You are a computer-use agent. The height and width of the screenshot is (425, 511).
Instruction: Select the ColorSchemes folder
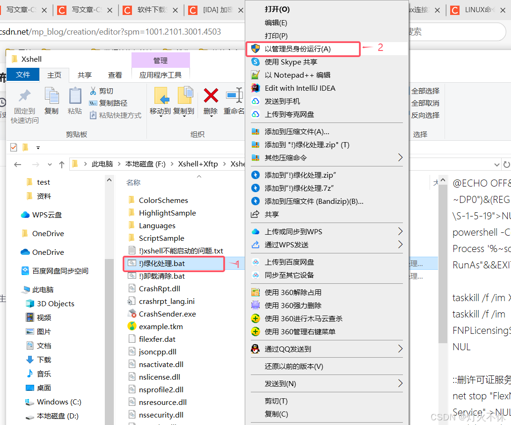[x=163, y=200]
